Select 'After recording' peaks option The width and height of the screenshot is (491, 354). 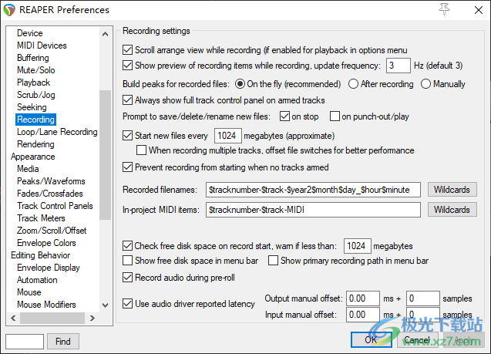click(x=355, y=84)
